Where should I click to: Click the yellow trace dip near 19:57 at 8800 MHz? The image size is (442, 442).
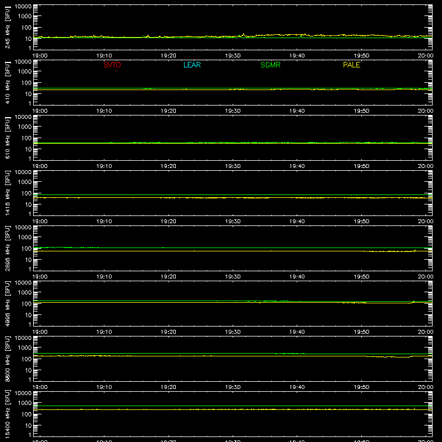click(408, 357)
